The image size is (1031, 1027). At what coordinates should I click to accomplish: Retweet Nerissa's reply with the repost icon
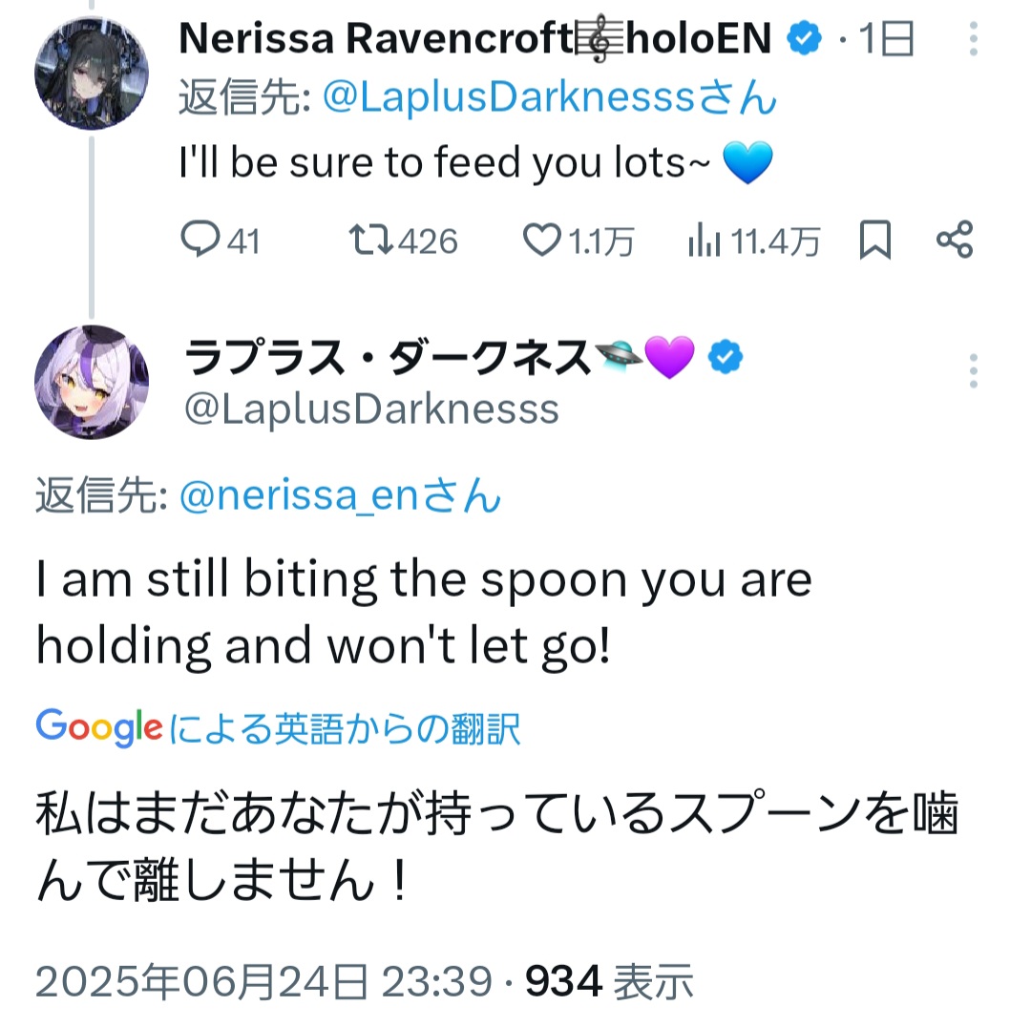pos(370,240)
